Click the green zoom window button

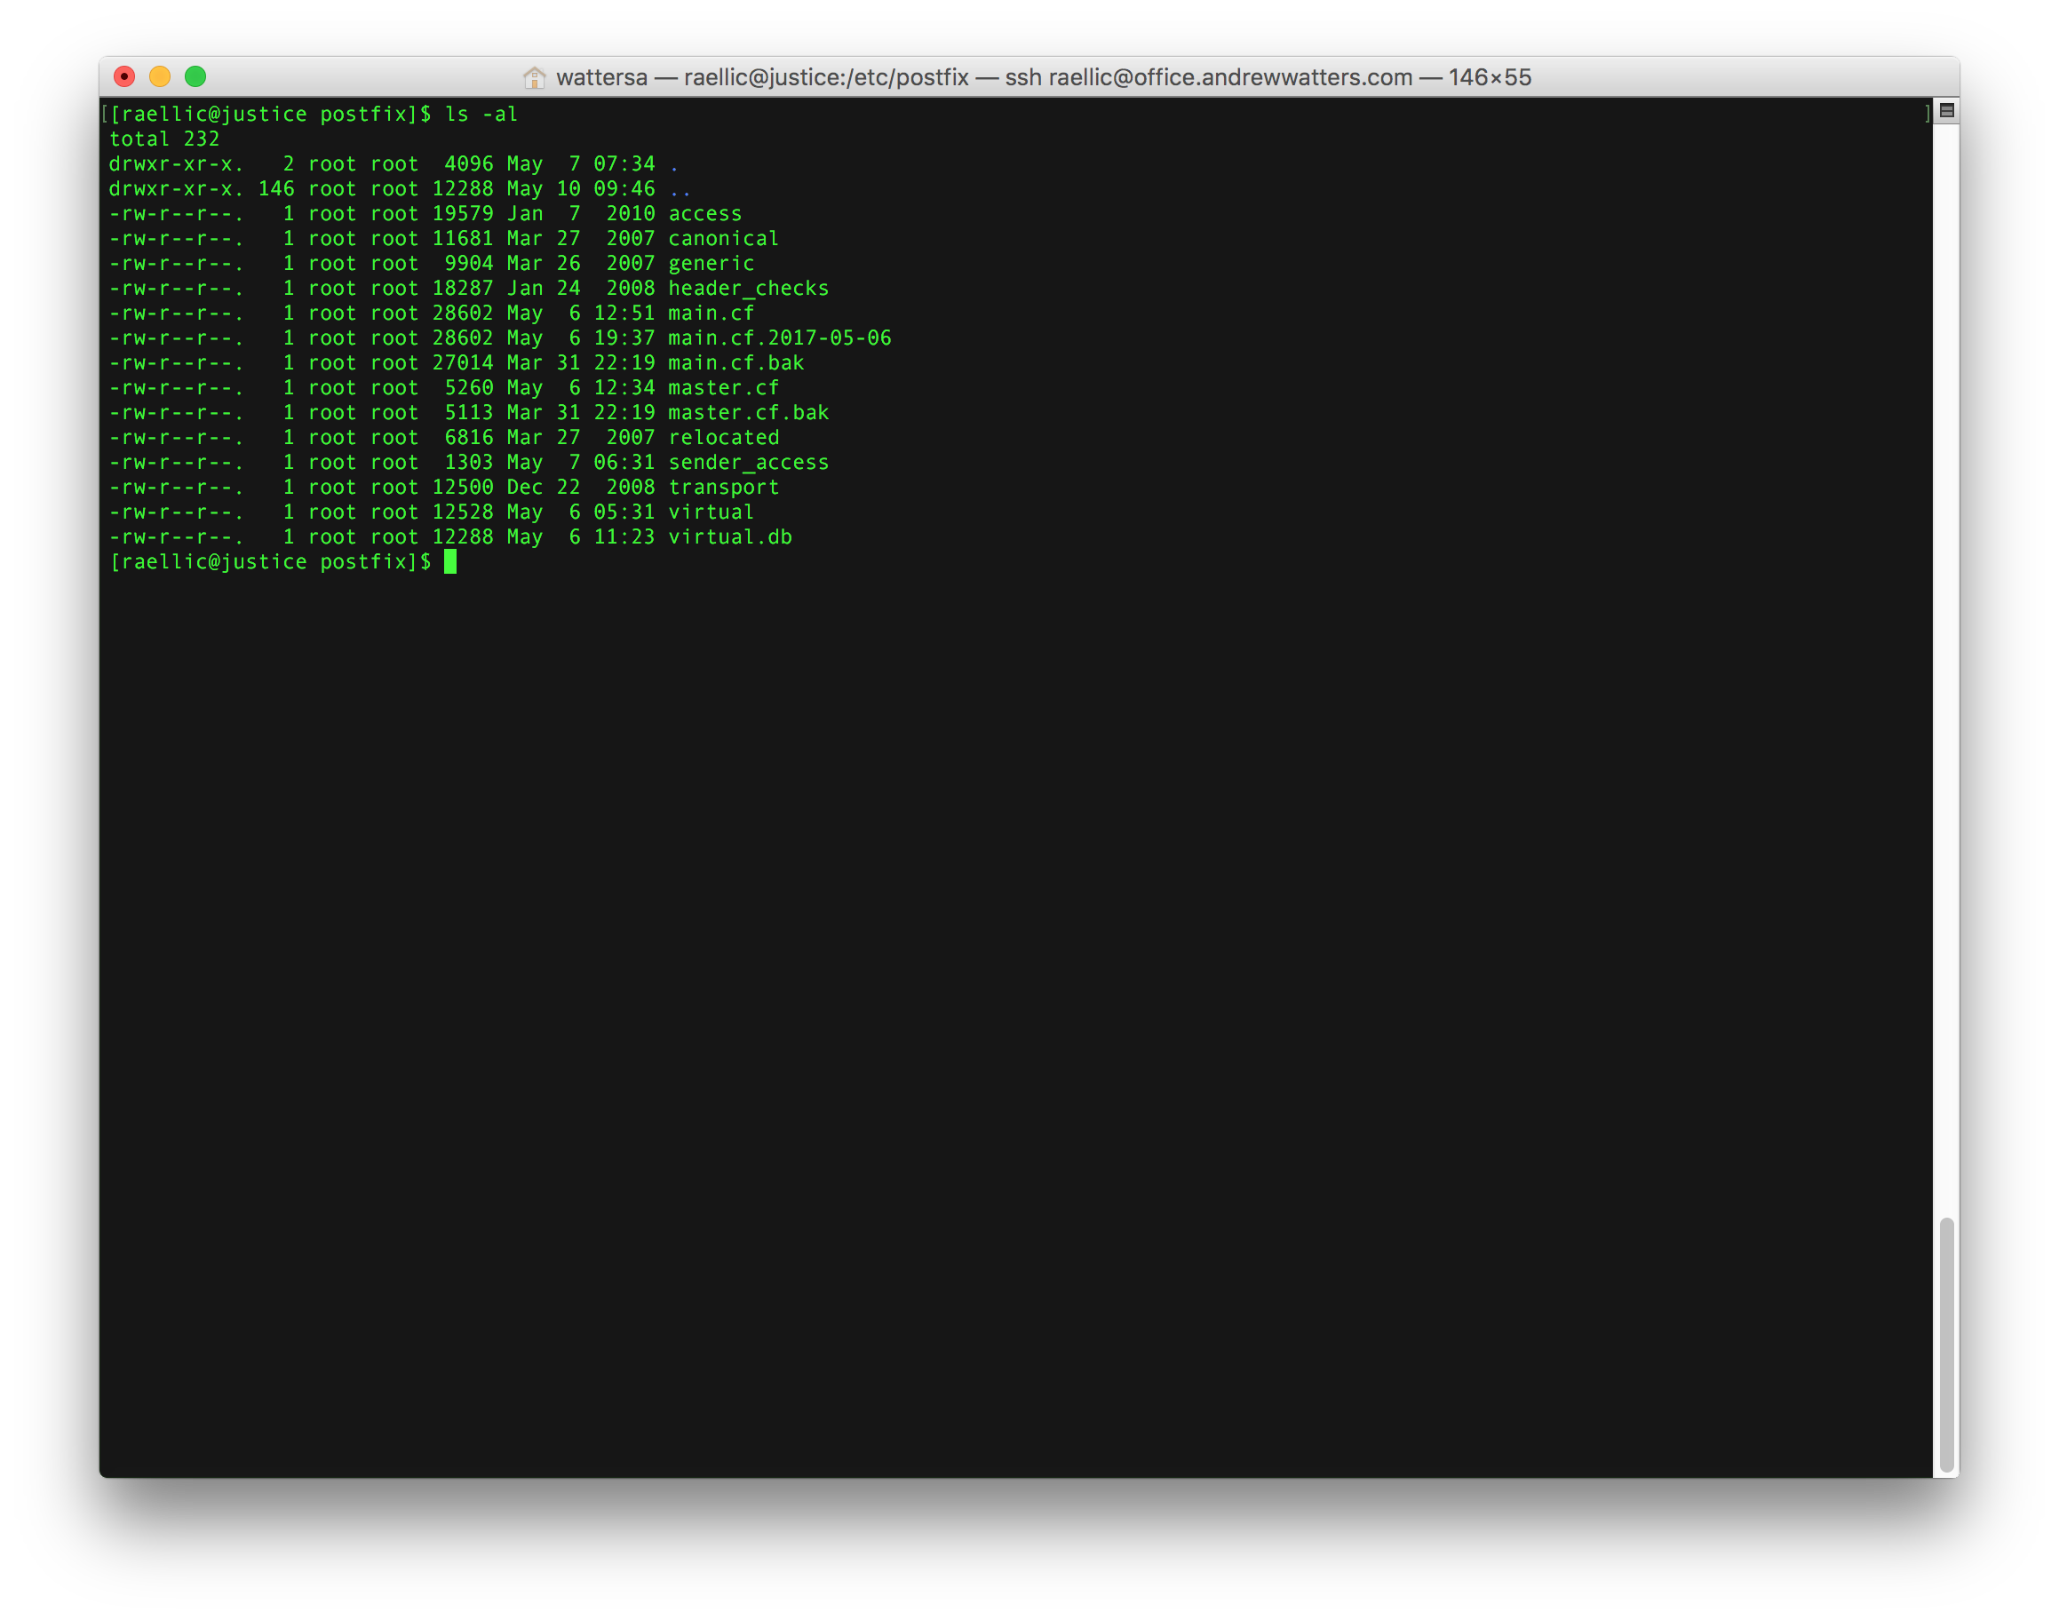[x=195, y=77]
